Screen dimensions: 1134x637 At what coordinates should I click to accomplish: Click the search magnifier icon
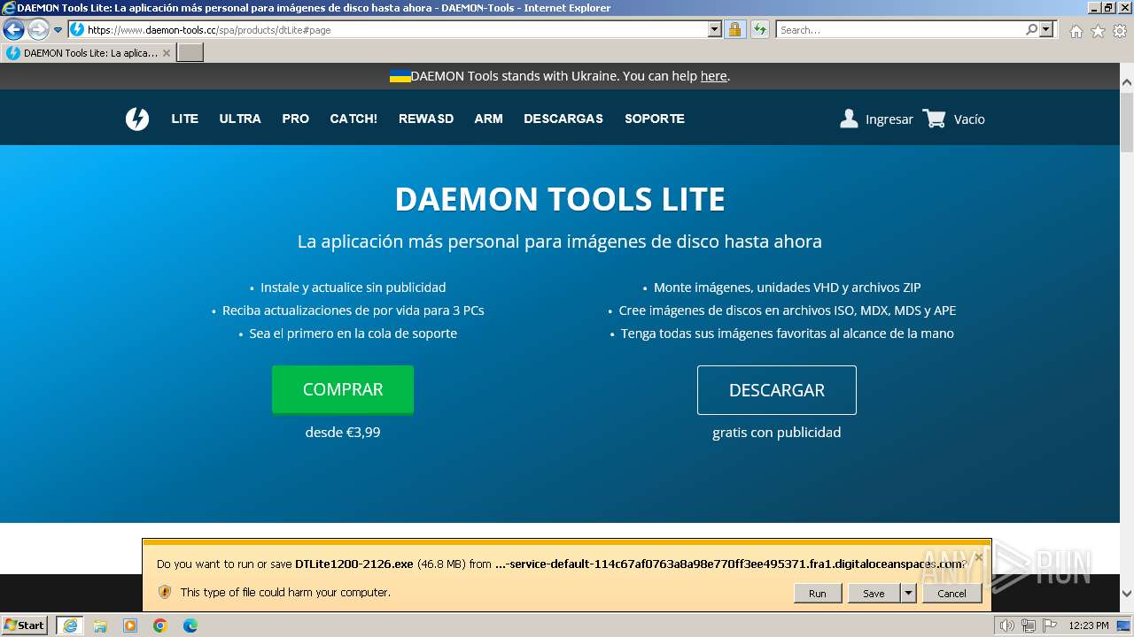point(1031,29)
